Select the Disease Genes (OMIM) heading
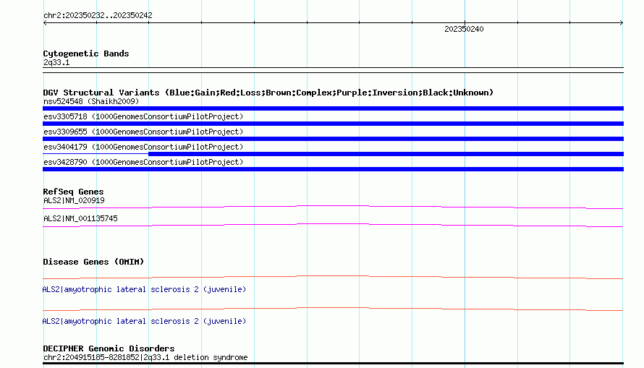 (x=93, y=262)
